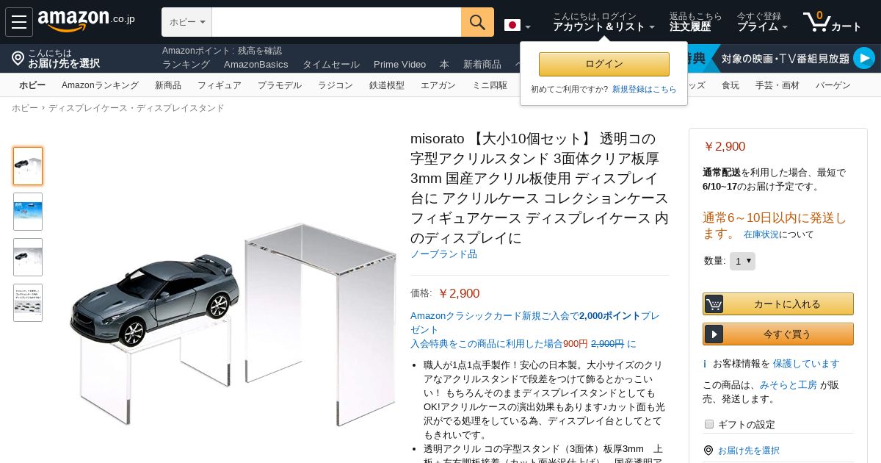Select the second product thumbnail image

click(28, 212)
